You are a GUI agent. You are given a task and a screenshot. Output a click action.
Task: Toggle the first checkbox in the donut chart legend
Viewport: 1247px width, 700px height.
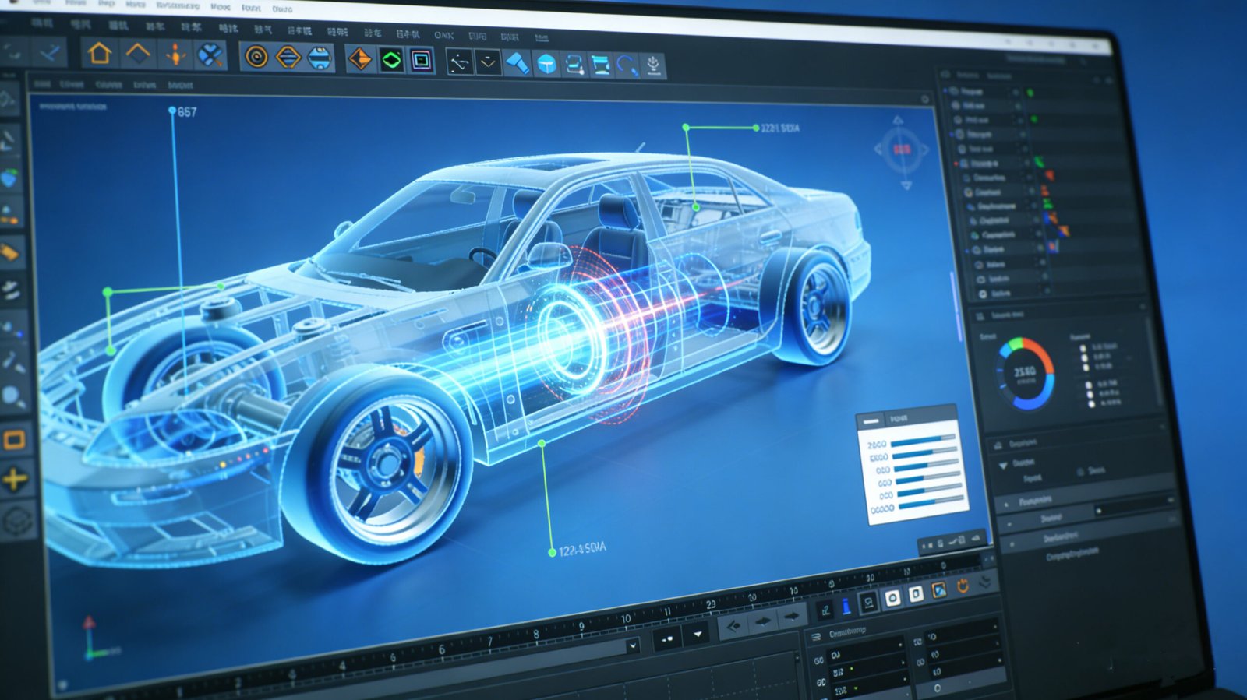[x=1083, y=348]
